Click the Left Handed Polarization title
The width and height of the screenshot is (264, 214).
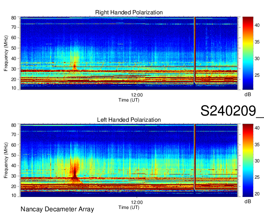129,120
